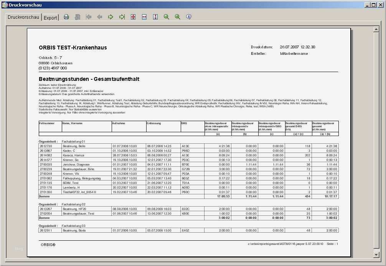Click the name 'Beatmung, Belle'
Image resolution: width=386 pixels, height=266 pixels.
74,146
